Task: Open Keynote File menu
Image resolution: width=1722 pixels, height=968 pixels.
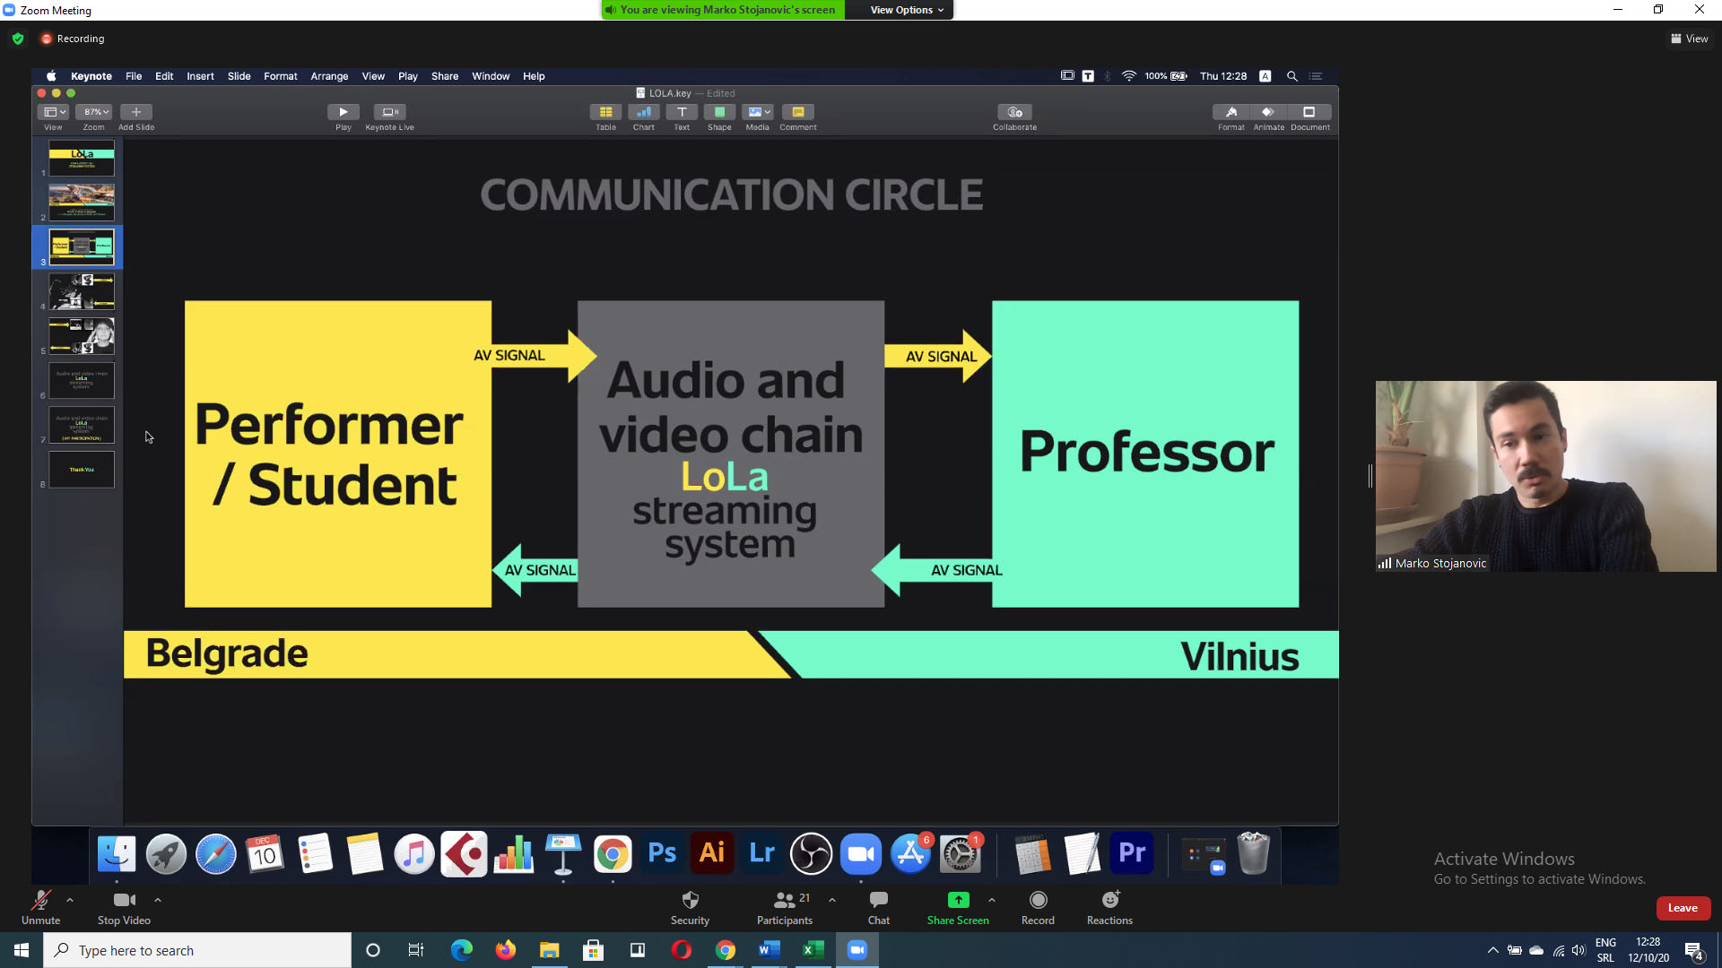Action: [x=134, y=76]
